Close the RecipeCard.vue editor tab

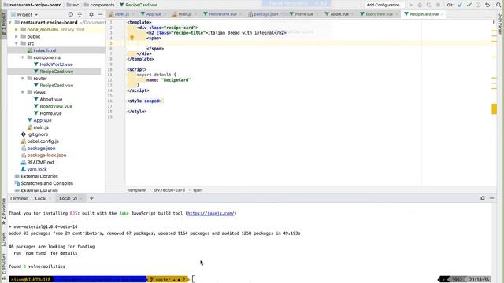[x=443, y=14]
